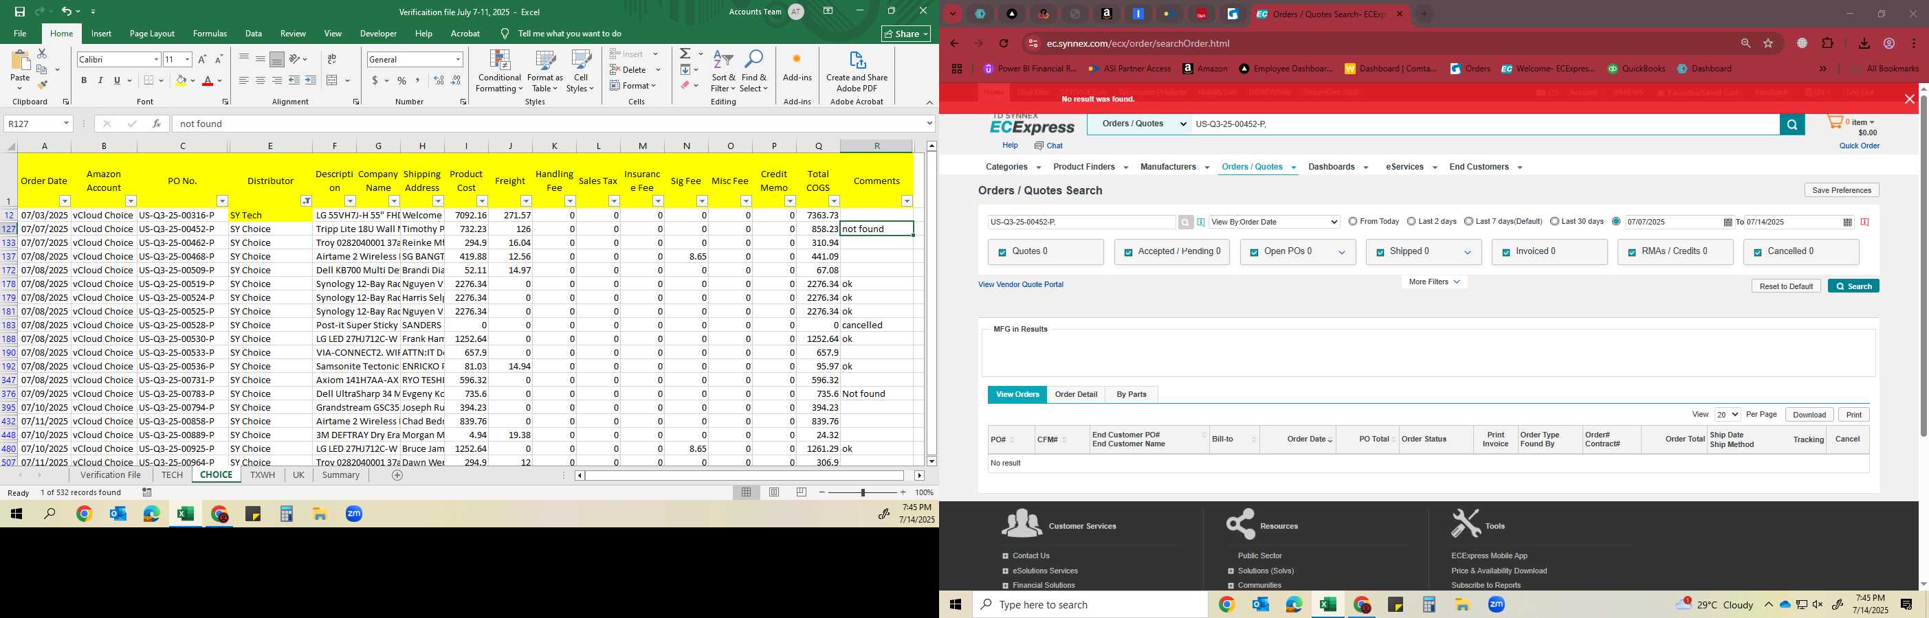Open the Formulas ribbon tab

[x=210, y=34]
